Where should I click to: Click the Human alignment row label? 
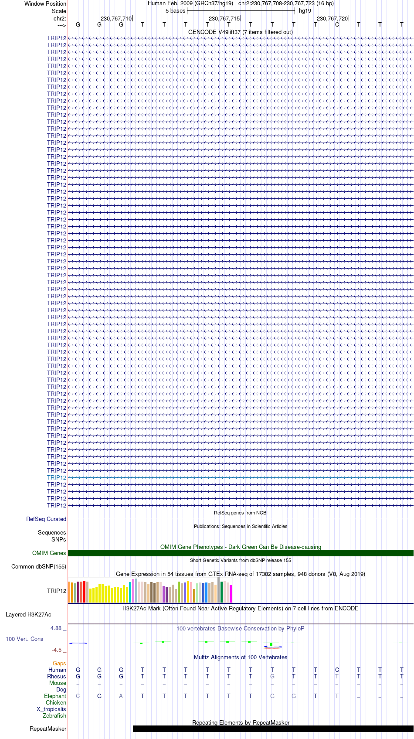click(x=57, y=670)
